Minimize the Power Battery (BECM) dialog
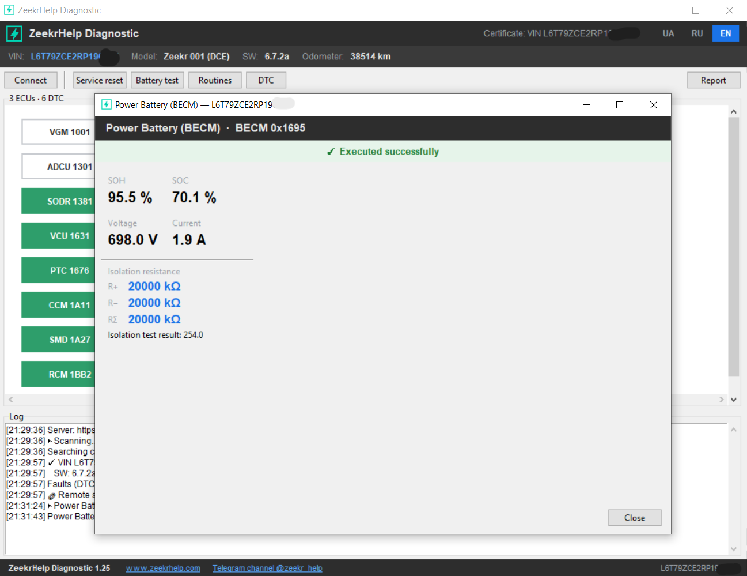 pyautogui.click(x=586, y=105)
